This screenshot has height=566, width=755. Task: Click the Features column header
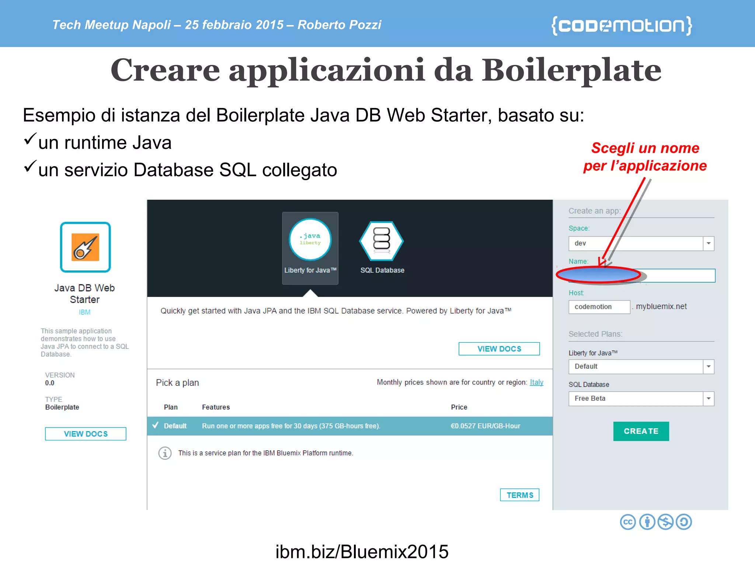(x=216, y=407)
